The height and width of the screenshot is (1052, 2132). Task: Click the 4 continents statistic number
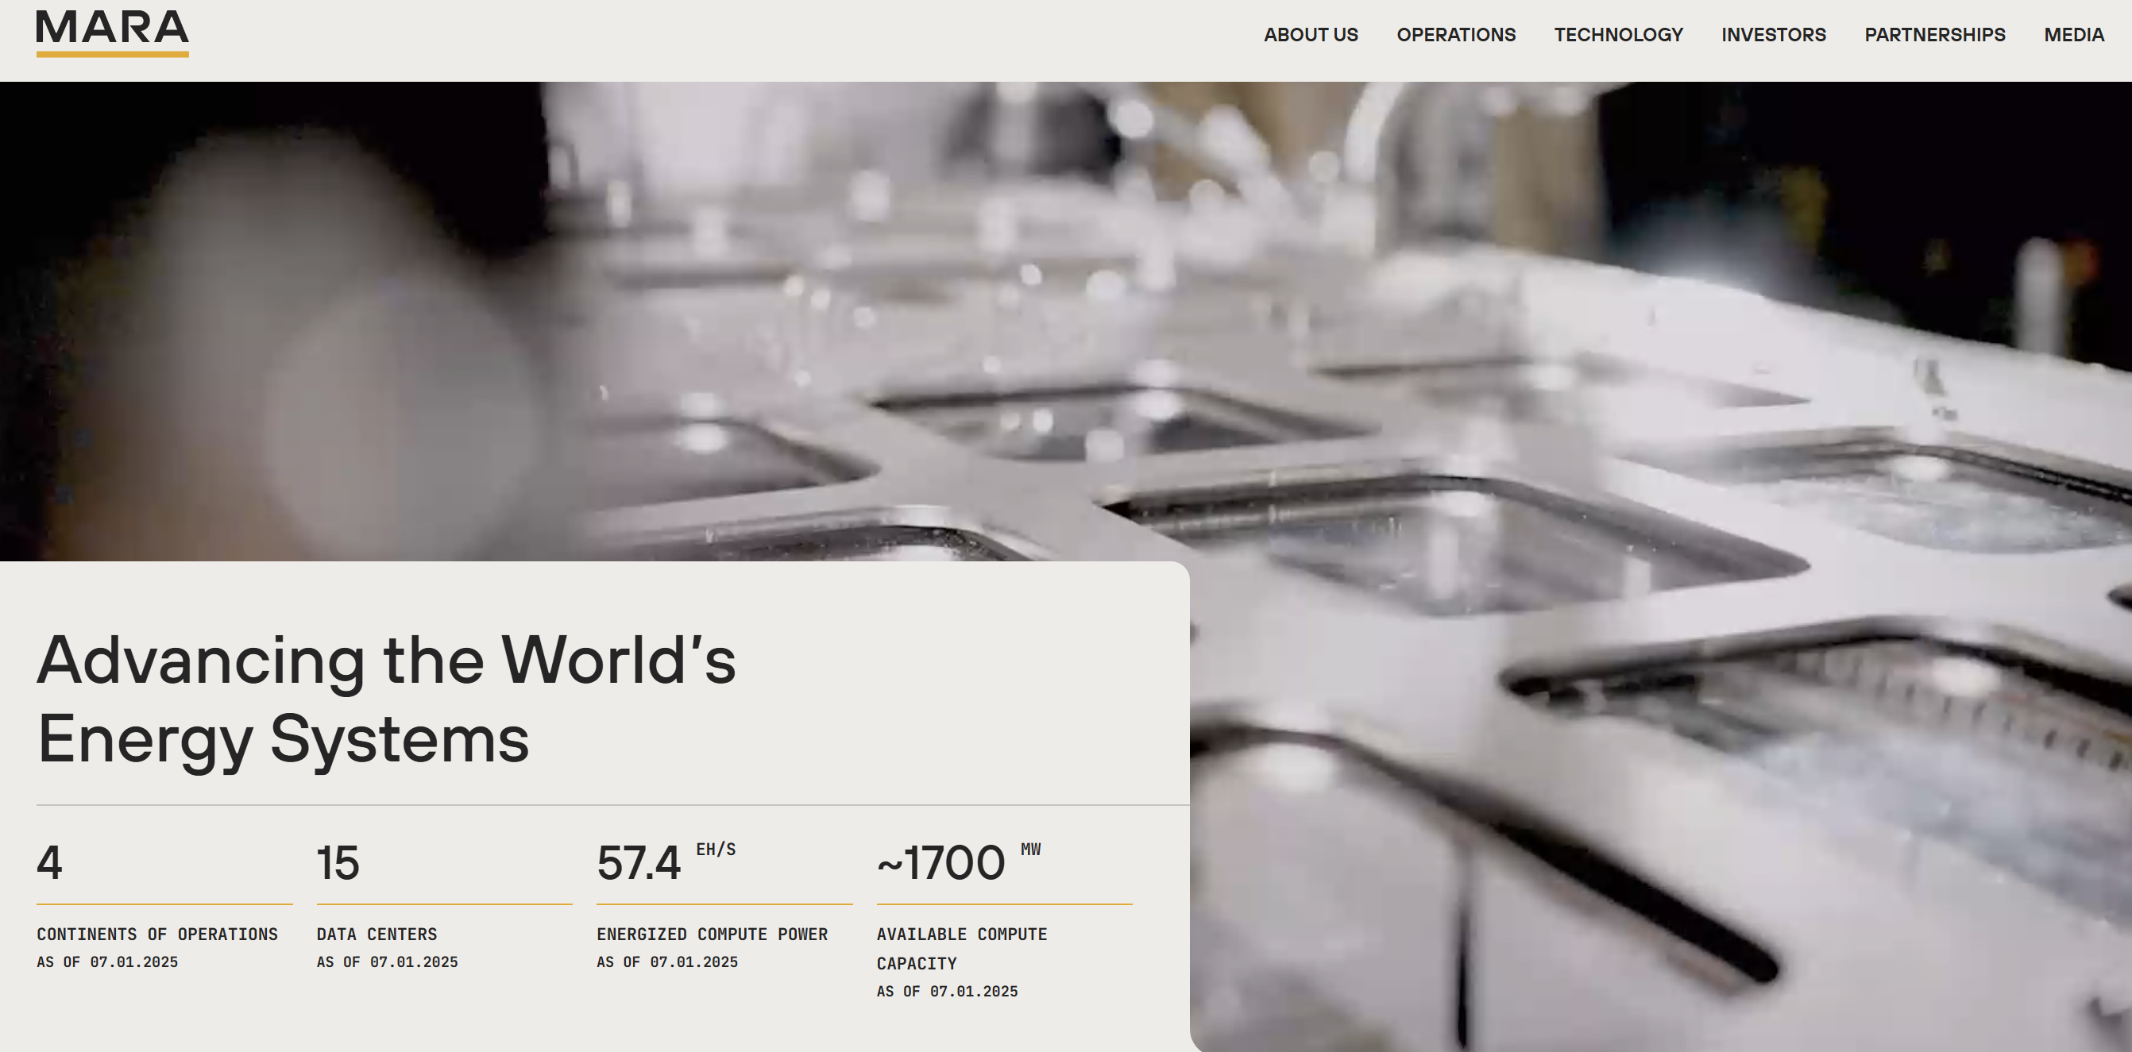pos(50,862)
